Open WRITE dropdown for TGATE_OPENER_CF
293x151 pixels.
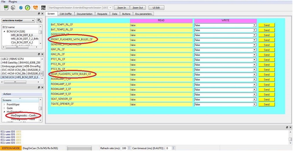[254, 104]
